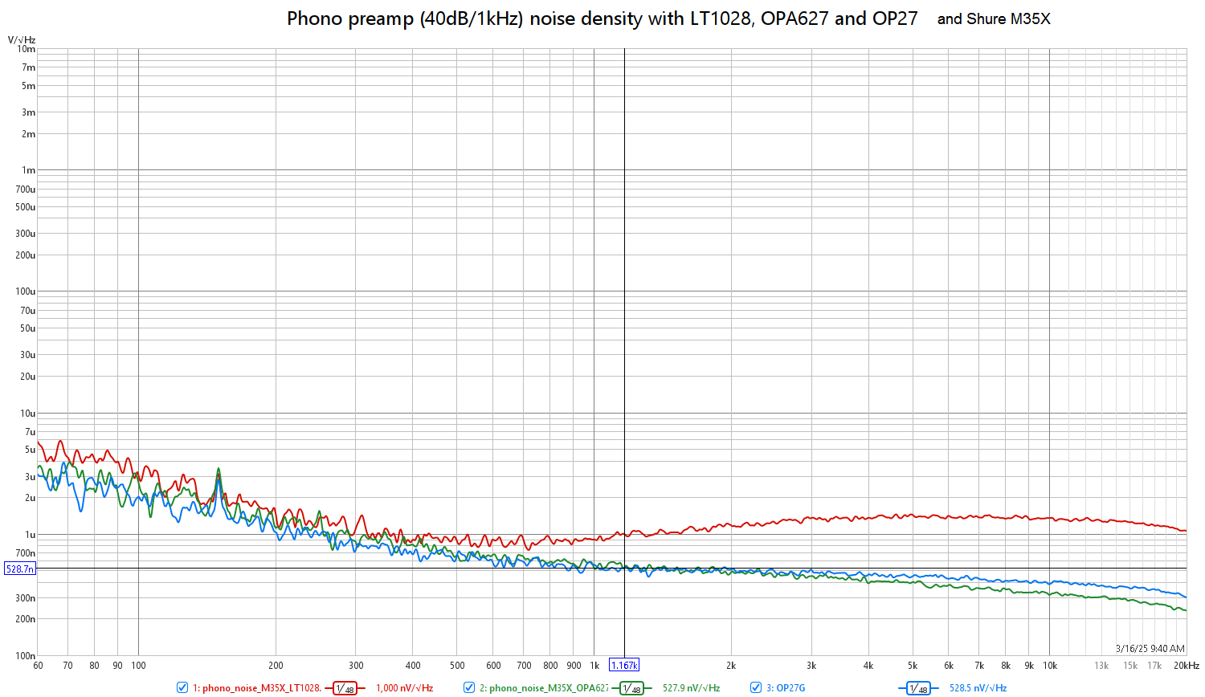1205x697 pixels.
Task: Click the 'and Shure M35X' title annotation
Action: click(994, 19)
